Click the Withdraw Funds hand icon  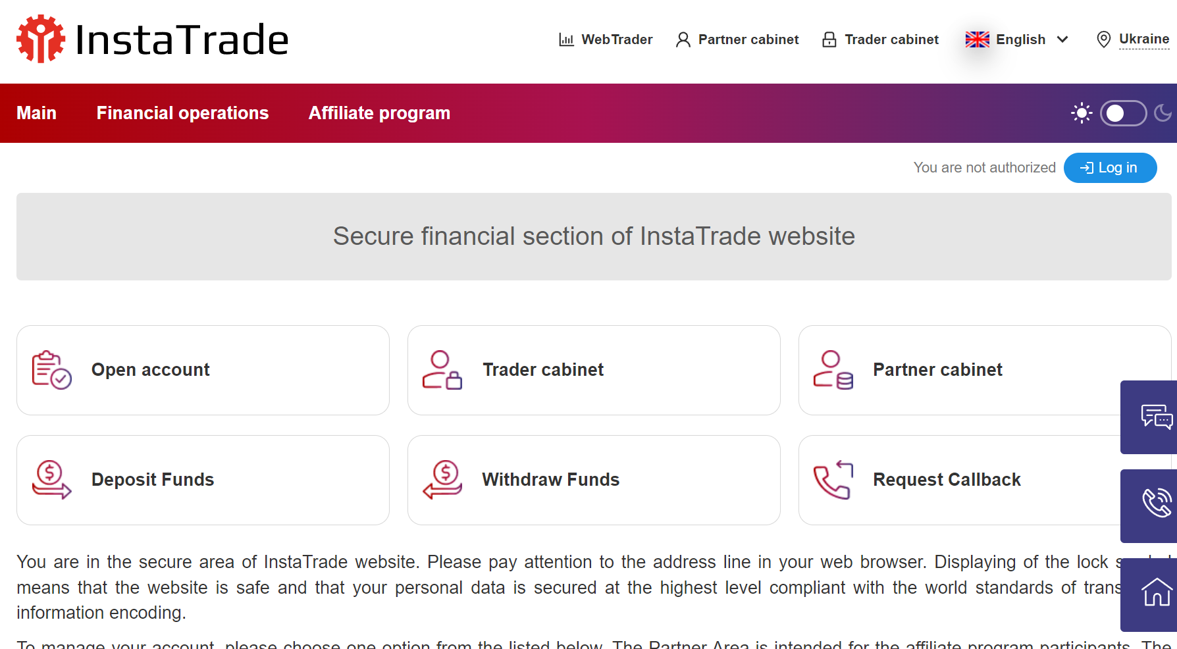point(442,480)
